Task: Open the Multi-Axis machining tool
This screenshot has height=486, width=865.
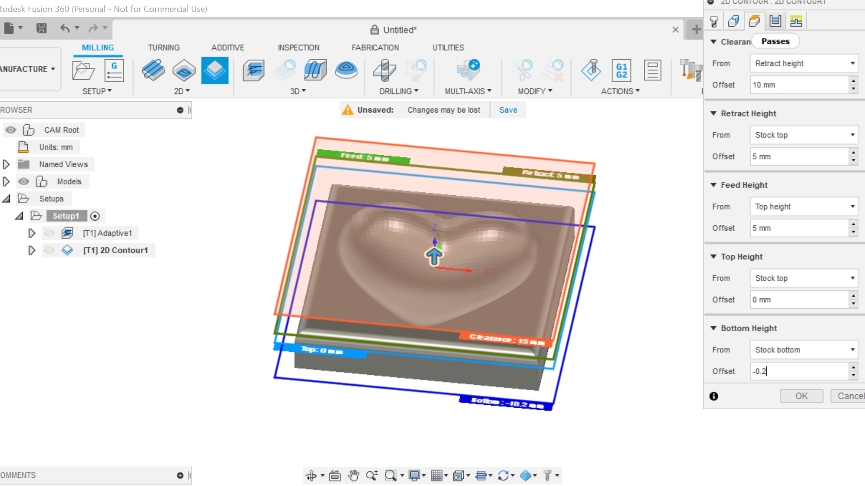Action: click(x=468, y=70)
